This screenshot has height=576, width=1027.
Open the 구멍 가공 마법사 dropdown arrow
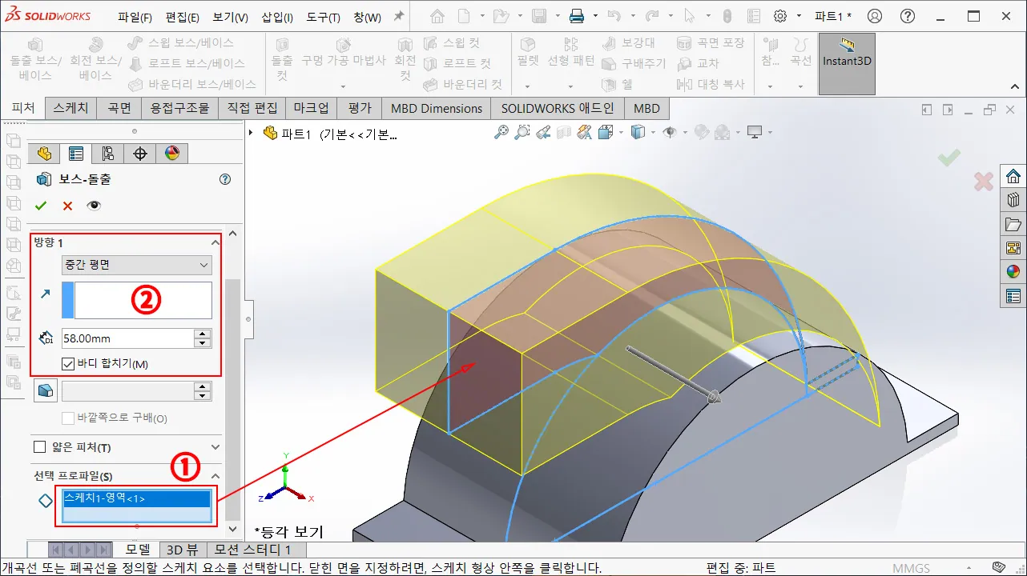click(x=343, y=86)
